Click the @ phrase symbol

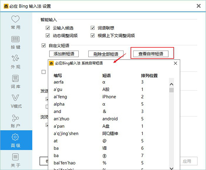(x=104, y=141)
